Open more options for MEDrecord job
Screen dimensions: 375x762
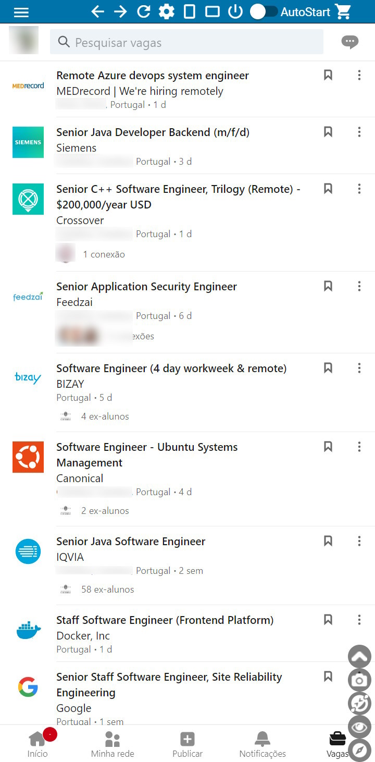(x=359, y=76)
